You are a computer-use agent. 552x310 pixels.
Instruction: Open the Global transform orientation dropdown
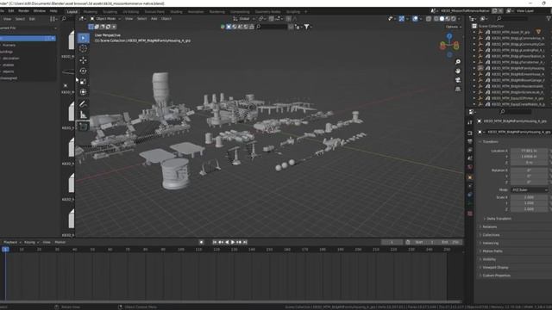coord(243,19)
